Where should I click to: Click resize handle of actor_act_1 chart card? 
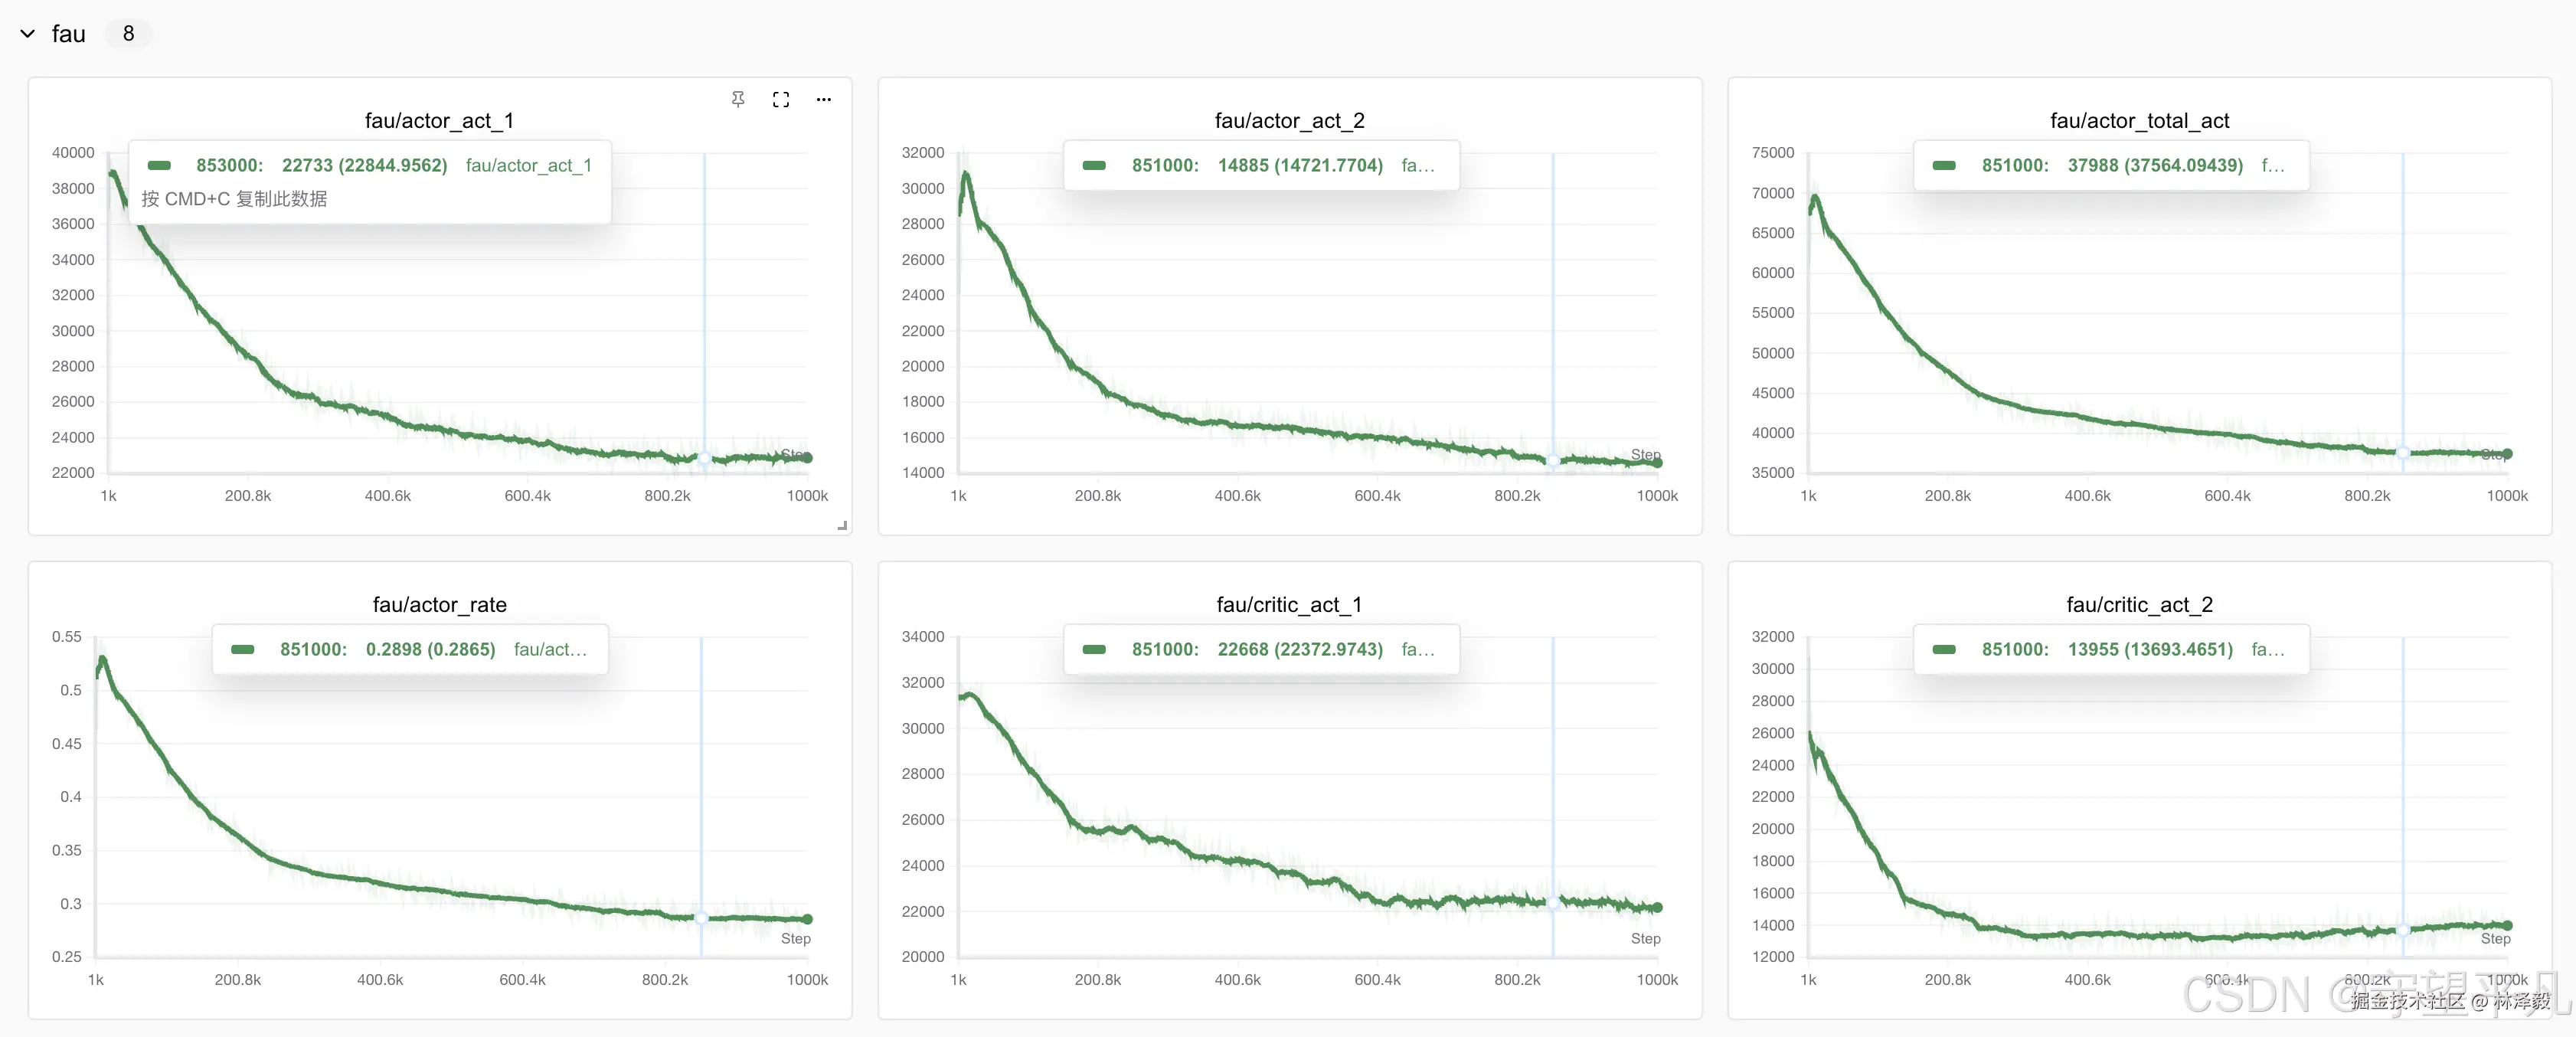[x=842, y=525]
